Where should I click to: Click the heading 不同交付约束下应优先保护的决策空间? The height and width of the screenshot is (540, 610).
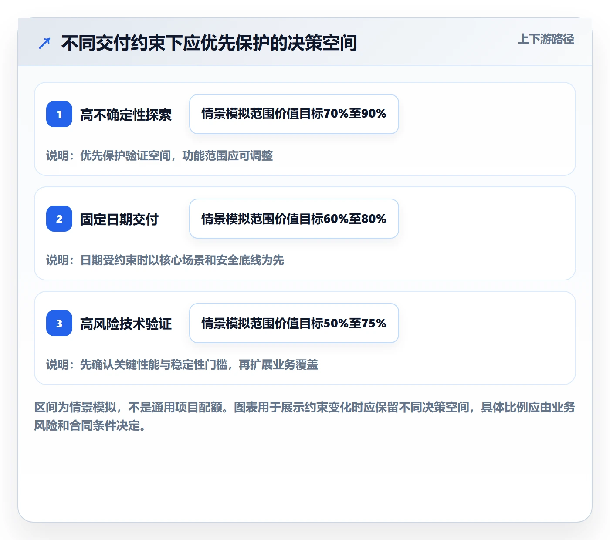point(209,43)
